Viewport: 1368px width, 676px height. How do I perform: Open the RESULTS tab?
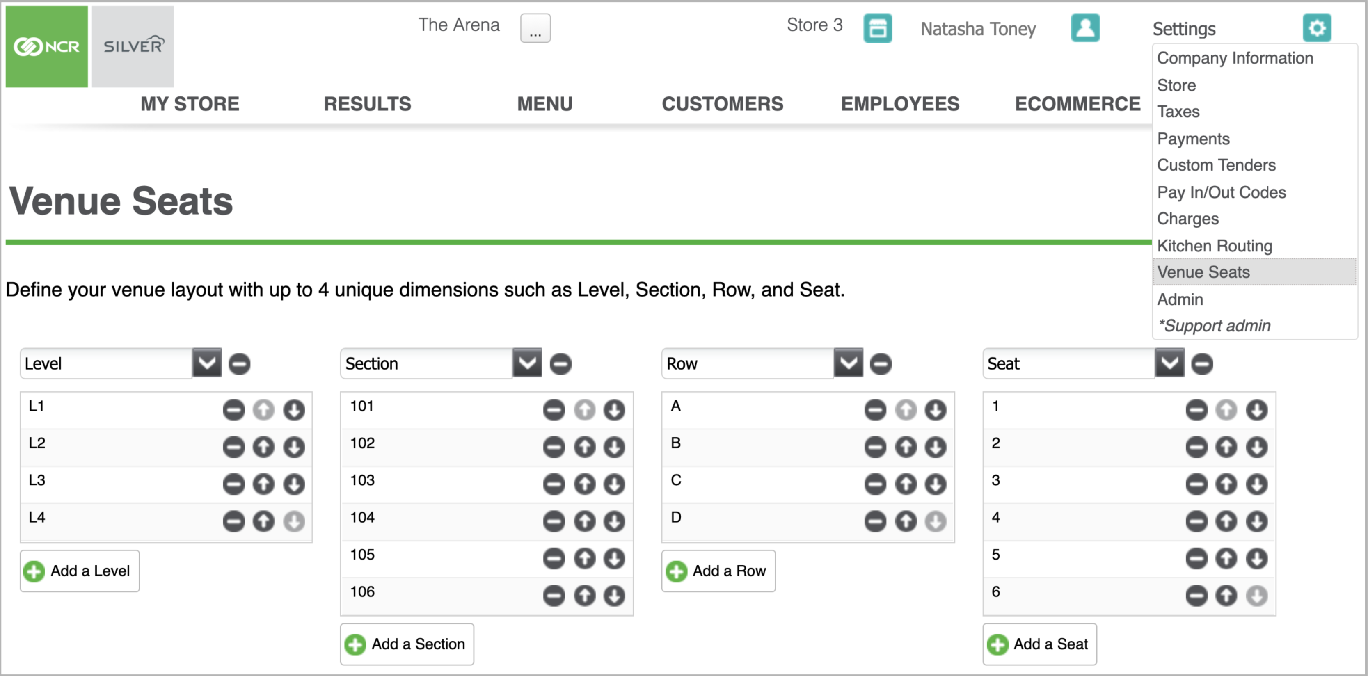368,103
